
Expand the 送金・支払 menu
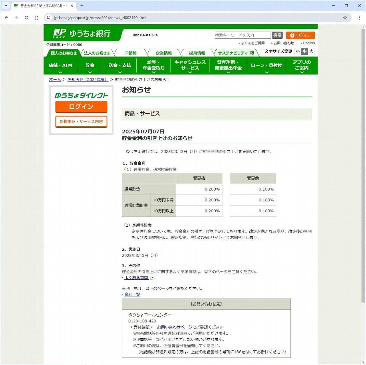point(120,66)
